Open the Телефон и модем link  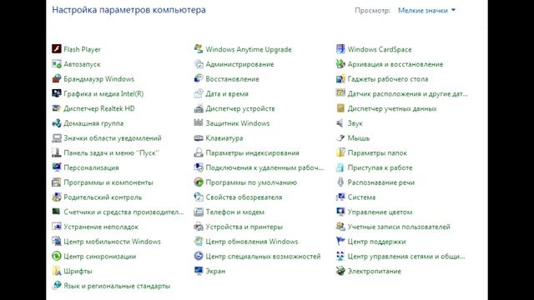[x=235, y=212]
